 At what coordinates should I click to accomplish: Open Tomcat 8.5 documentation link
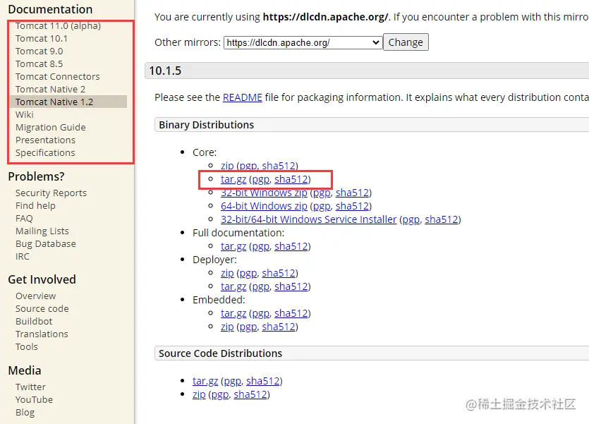(39, 63)
